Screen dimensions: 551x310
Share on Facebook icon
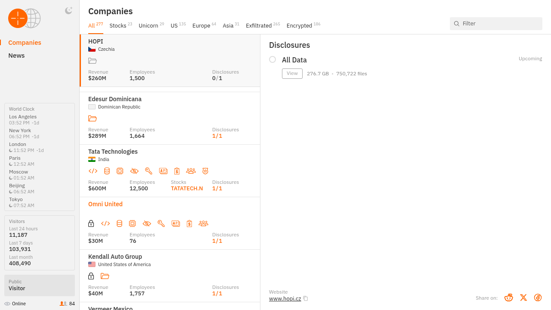coord(538,298)
